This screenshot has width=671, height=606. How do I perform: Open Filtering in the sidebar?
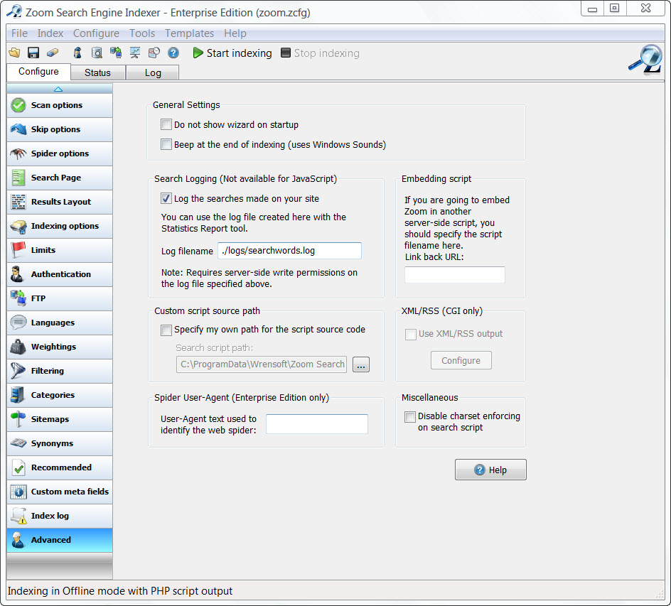(60, 371)
